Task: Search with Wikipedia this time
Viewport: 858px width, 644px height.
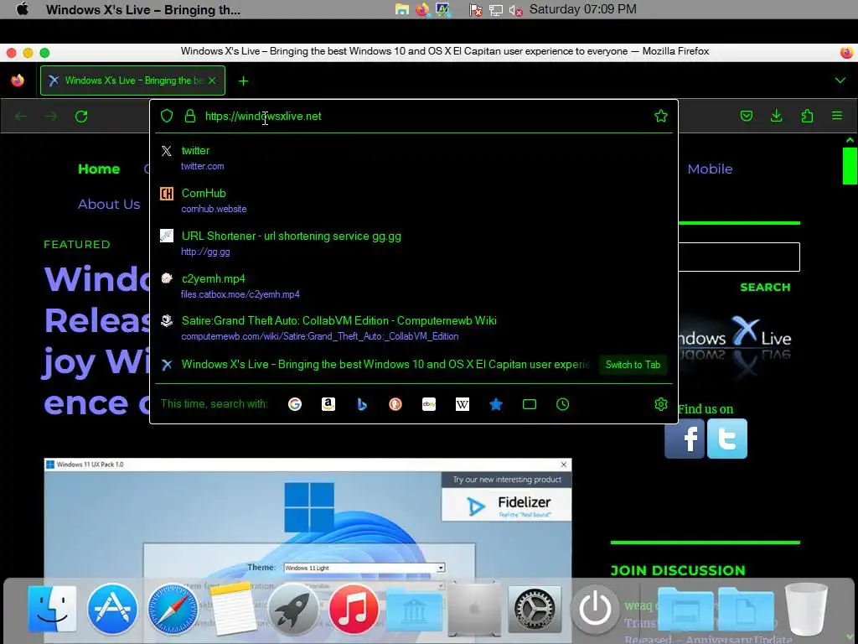Action: click(x=463, y=404)
